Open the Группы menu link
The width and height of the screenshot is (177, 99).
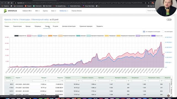(x=45, y=11)
